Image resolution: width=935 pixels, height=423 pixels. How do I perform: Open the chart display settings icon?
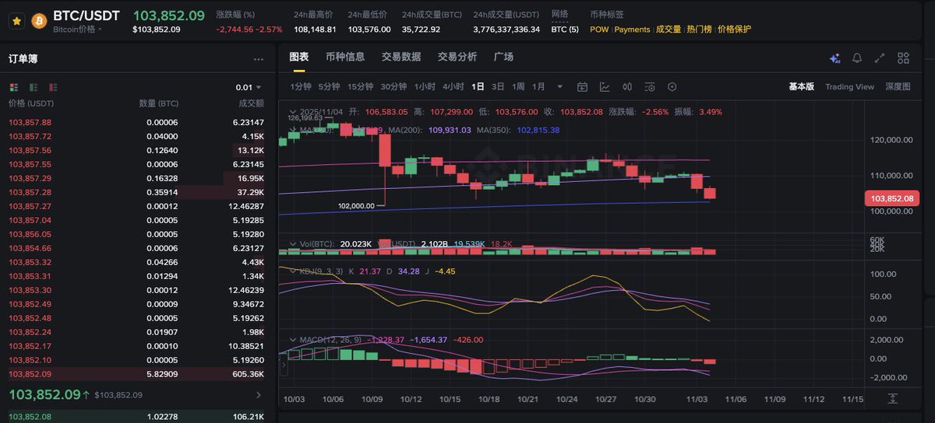(x=650, y=87)
